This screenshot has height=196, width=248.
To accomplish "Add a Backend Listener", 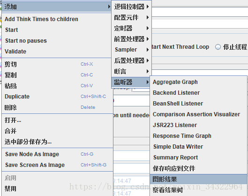I will [198, 93].
